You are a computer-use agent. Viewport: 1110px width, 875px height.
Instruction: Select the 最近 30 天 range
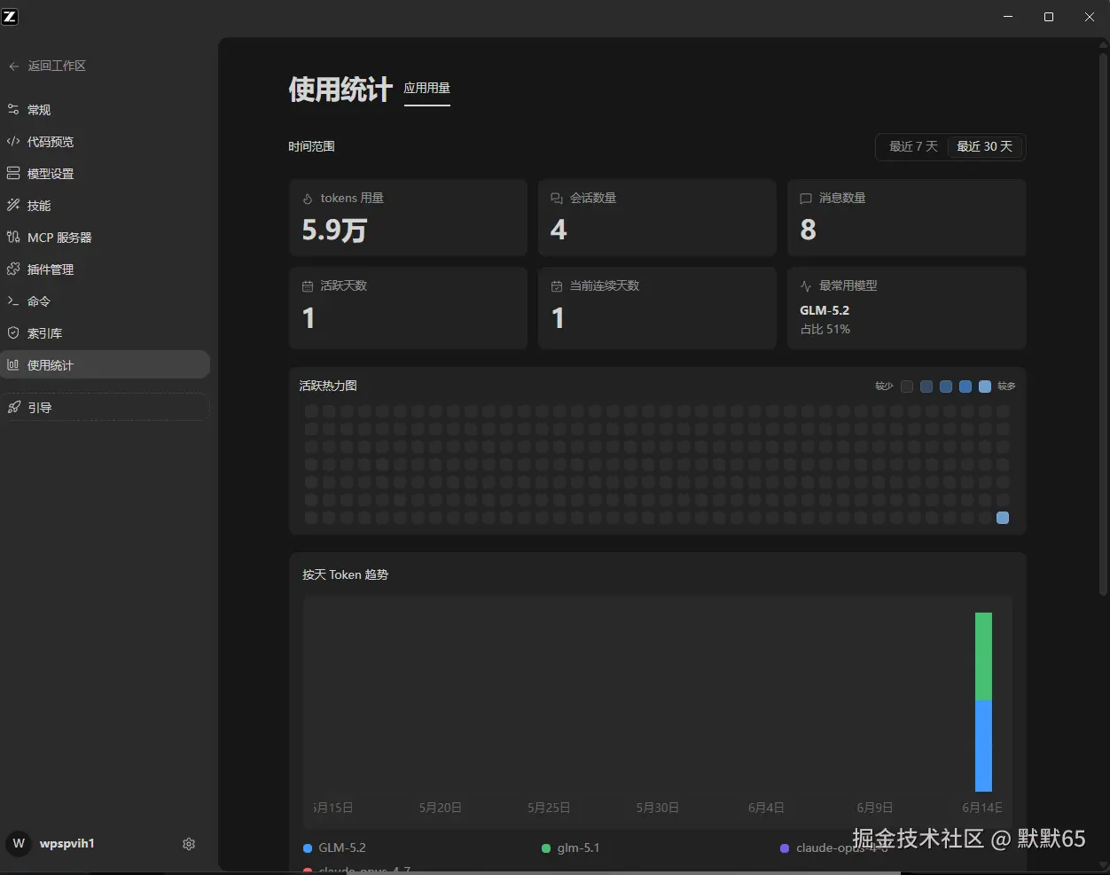tap(984, 147)
